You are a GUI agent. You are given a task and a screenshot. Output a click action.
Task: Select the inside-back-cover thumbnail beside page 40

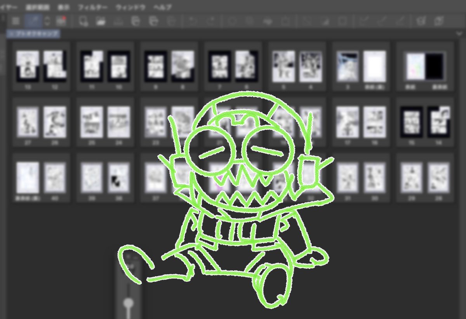[x=28, y=178]
